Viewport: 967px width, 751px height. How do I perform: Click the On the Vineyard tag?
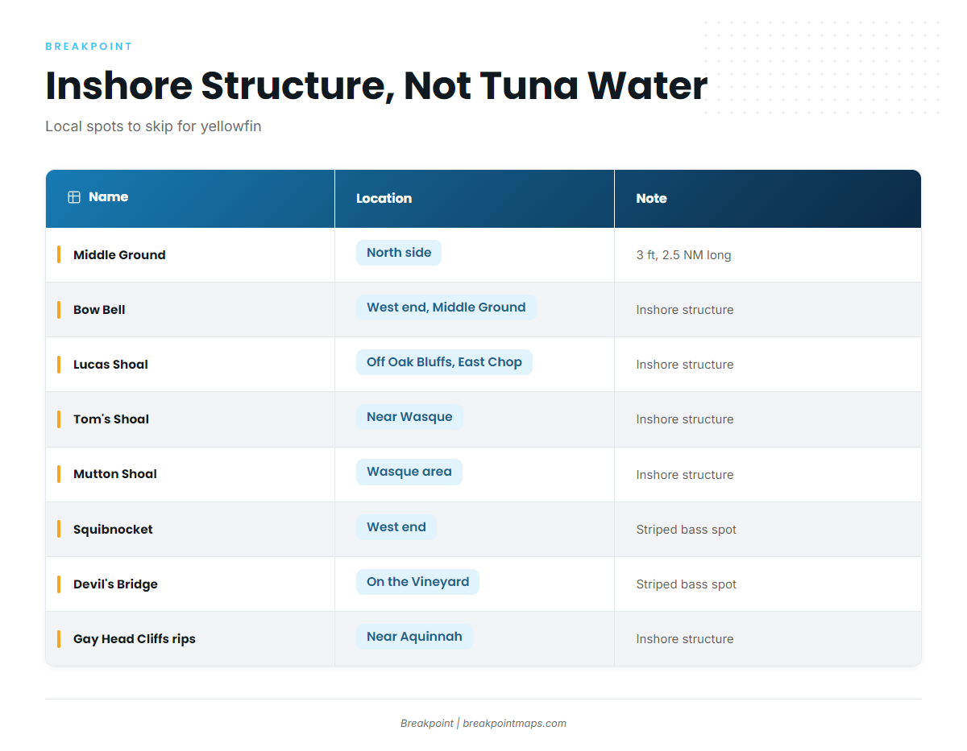pyautogui.click(x=417, y=582)
